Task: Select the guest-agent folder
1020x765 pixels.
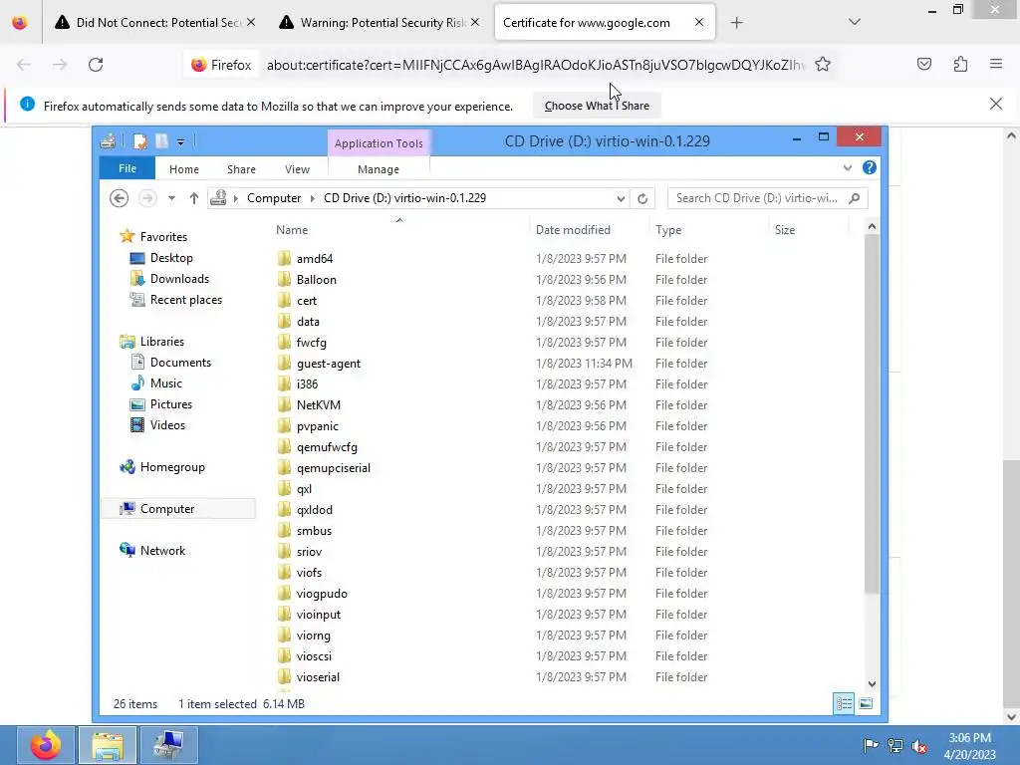Action: point(329,363)
